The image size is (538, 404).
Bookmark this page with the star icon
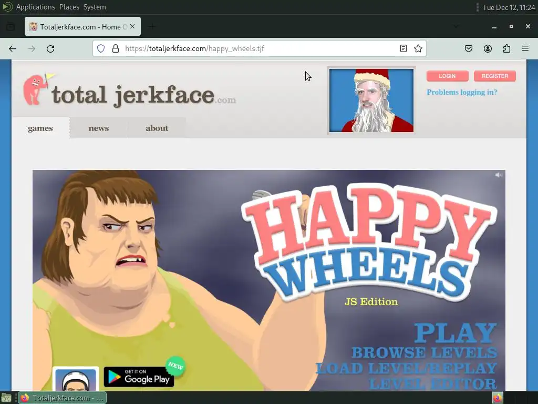click(x=418, y=48)
